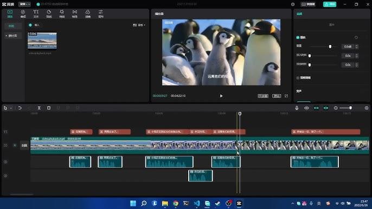Click the playhead marker on the ruler

240,114
